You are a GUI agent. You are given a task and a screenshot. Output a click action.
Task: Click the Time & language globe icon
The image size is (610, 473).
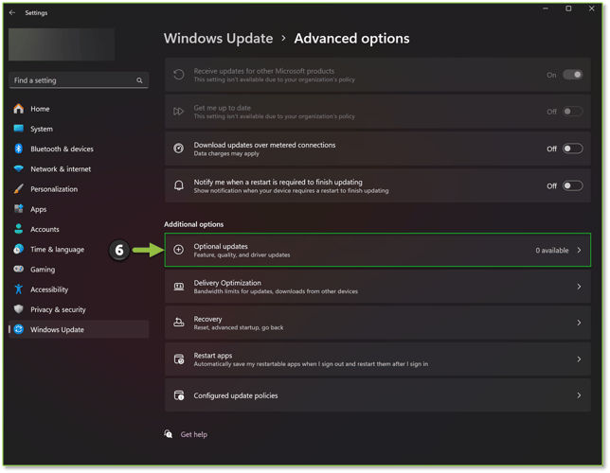19,249
